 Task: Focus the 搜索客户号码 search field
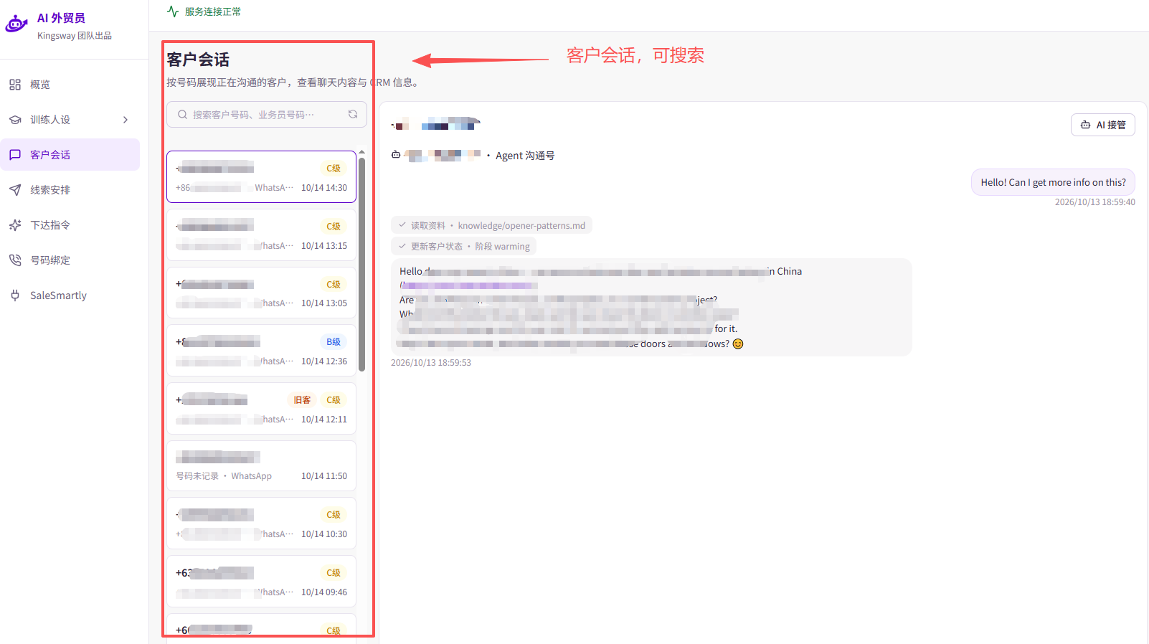click(x=267, y=115)
